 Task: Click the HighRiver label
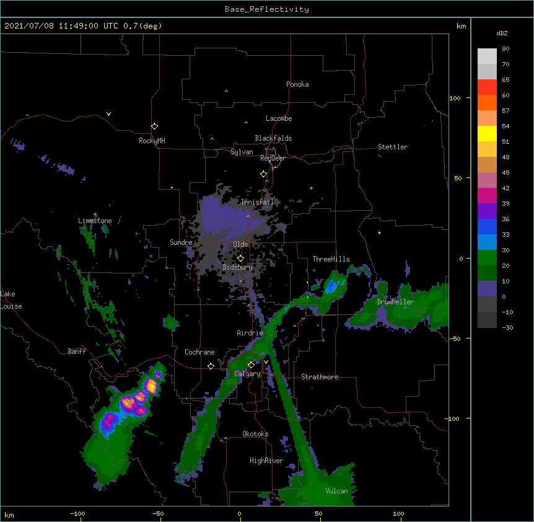tap(266, 461)
